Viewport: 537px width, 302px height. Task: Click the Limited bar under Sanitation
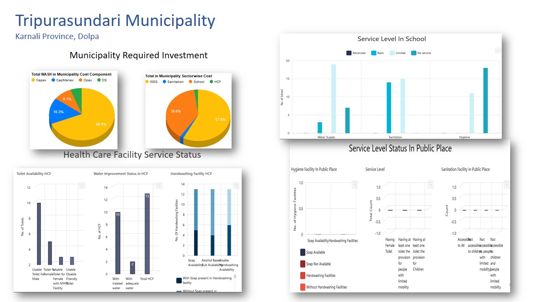coord(403,106)
